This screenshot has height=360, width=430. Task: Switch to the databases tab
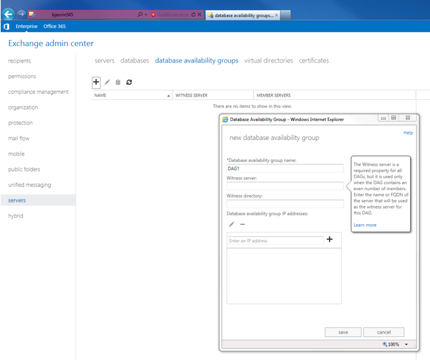tap(135, 60)
